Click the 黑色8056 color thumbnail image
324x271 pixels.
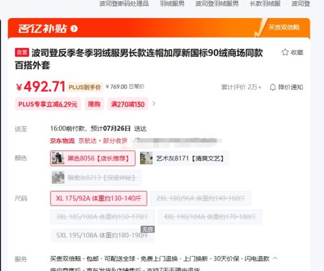coord(58,158)
